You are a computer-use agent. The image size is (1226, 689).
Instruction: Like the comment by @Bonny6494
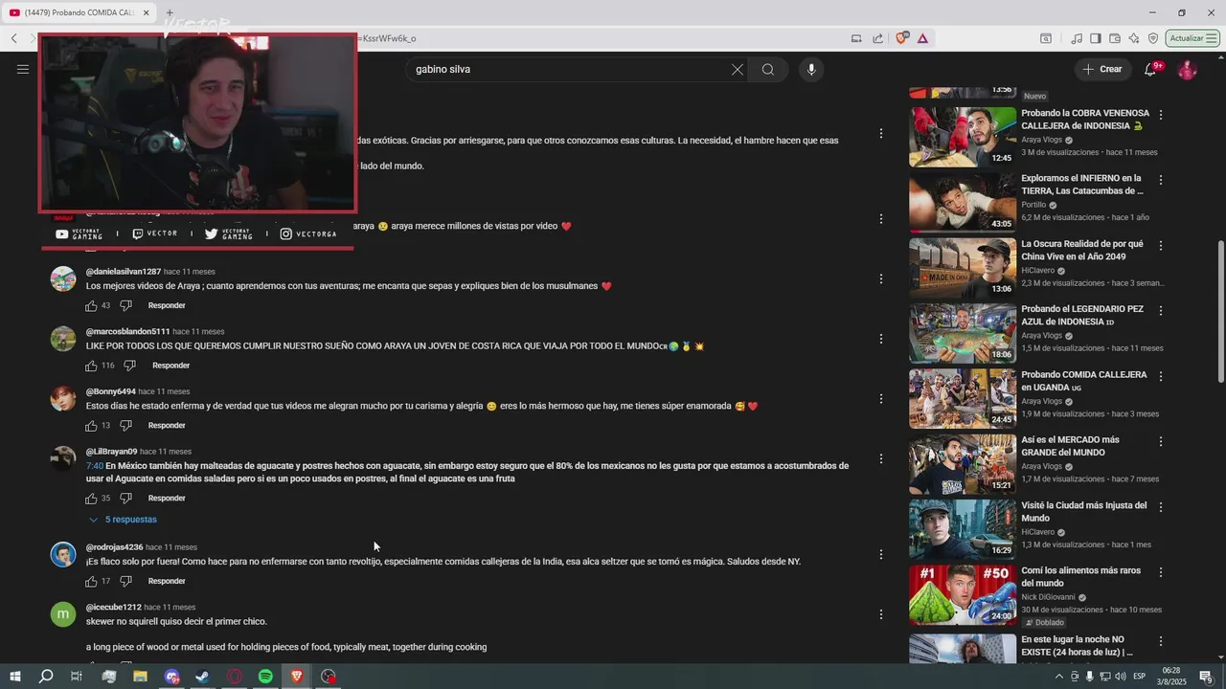tap(91, 425)
